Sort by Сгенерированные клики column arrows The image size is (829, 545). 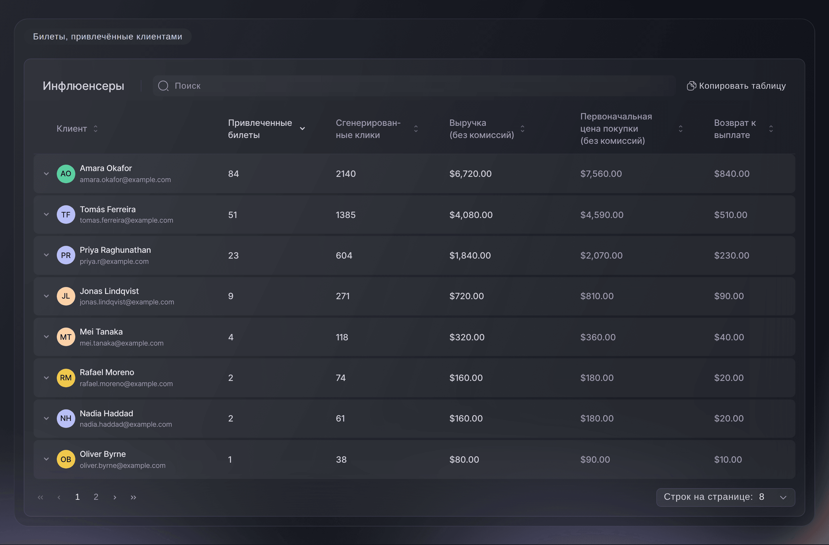coord(416,129)
